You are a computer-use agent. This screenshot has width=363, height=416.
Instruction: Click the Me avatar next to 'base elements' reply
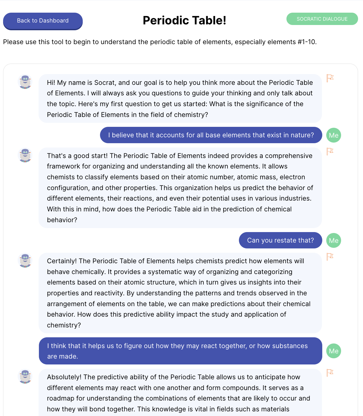pos(334,135)
